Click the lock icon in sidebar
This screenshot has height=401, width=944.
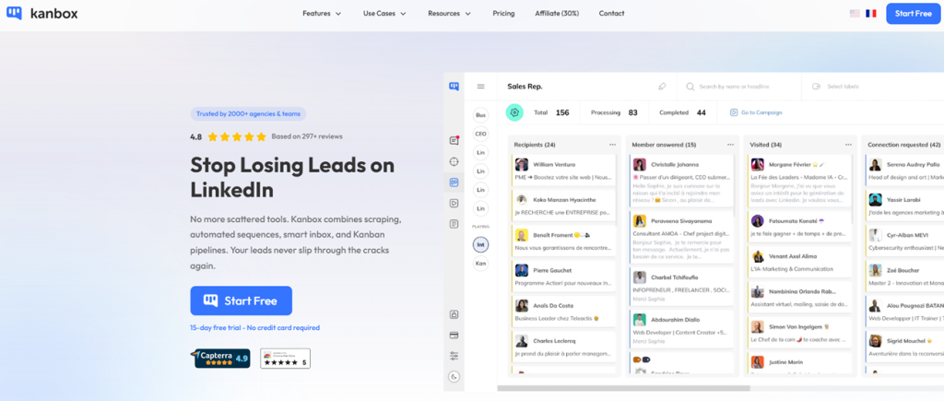tap(454, 314)
